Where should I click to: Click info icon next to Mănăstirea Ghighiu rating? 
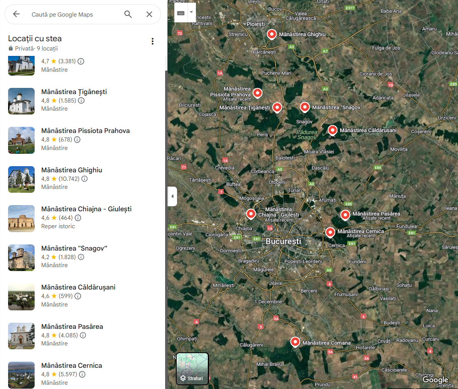coord(84,179)
